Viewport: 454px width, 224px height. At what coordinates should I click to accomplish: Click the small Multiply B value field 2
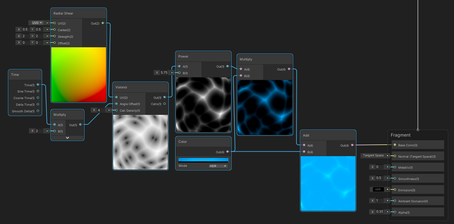[x=39, y=131]
